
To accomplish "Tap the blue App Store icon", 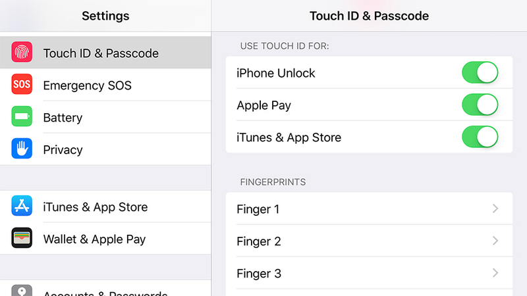I will coord(22,206).
